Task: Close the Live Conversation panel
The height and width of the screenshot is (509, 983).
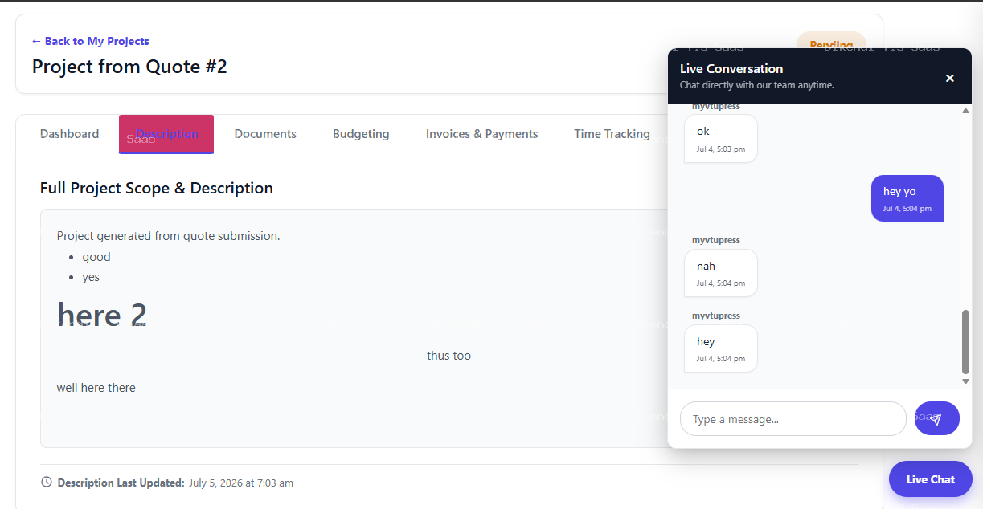Action: click(x=950, y=78)
